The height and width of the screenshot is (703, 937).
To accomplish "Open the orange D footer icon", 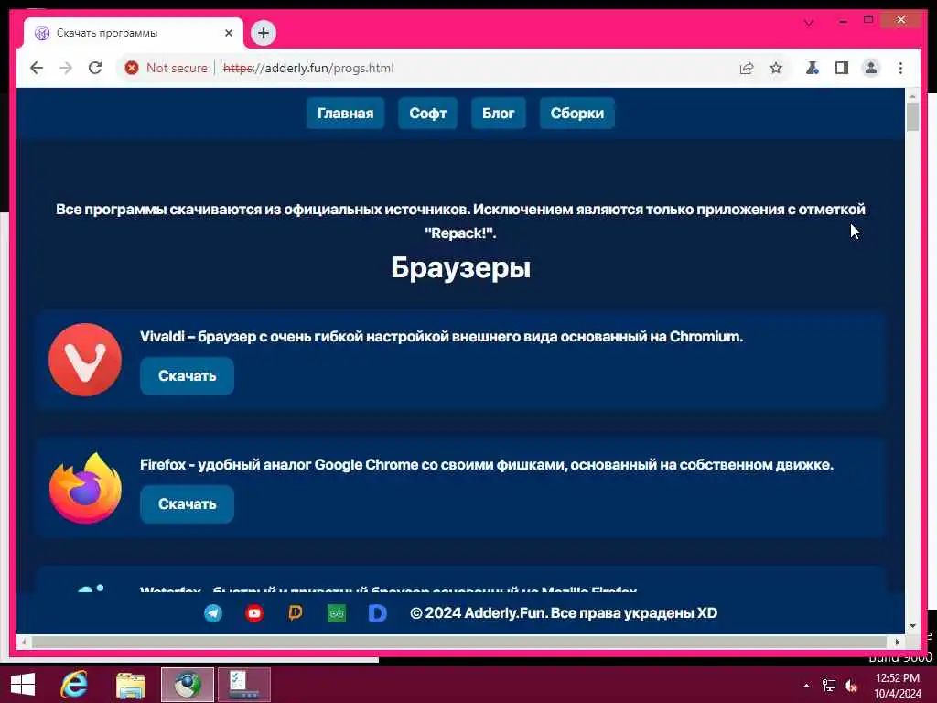I will point(296,613).
